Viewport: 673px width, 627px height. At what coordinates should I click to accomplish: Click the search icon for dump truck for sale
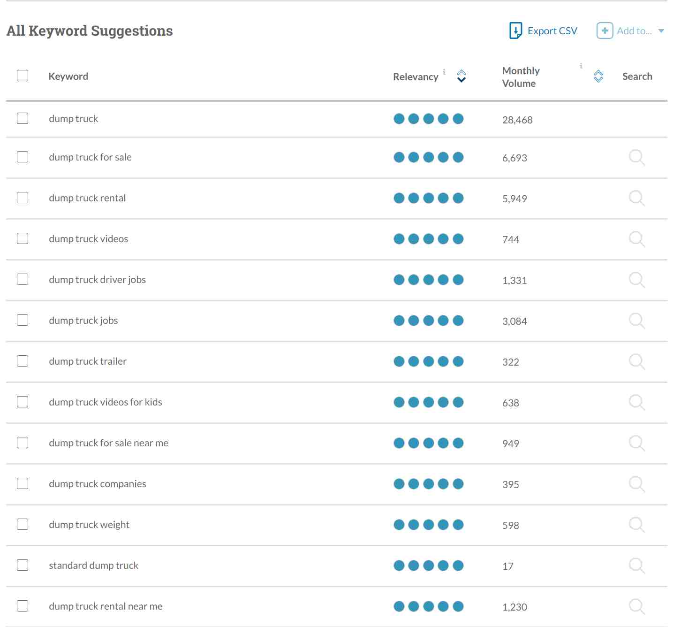coord(636,158)
